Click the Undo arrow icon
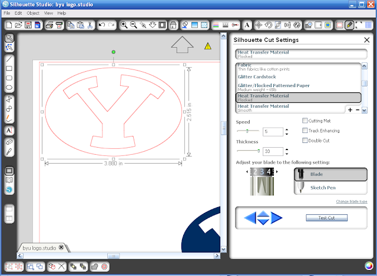This screenshot has width=377, height=276. 102,25
